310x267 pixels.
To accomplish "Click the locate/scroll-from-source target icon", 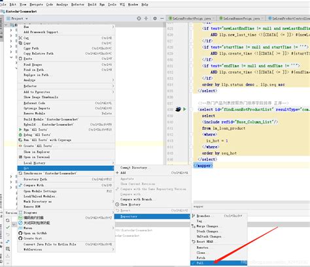I will tap(139, 18).
